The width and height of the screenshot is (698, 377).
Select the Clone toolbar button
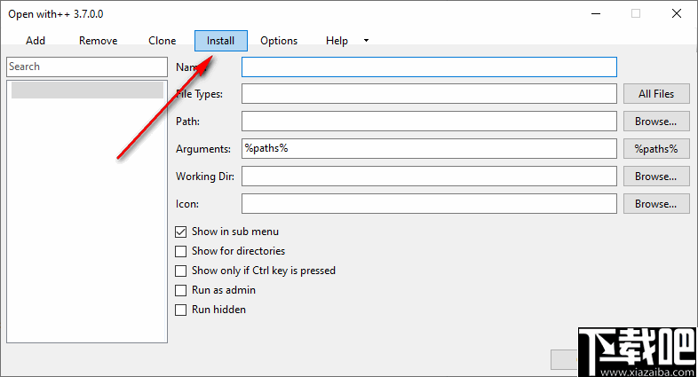pos(162,41)
